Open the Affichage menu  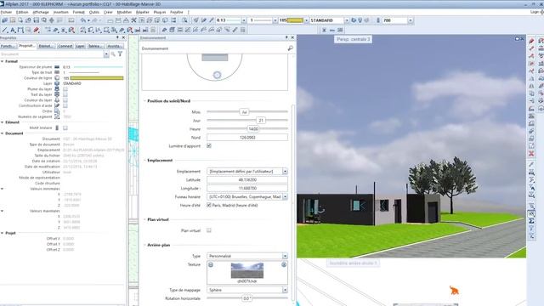coord(41,12)
